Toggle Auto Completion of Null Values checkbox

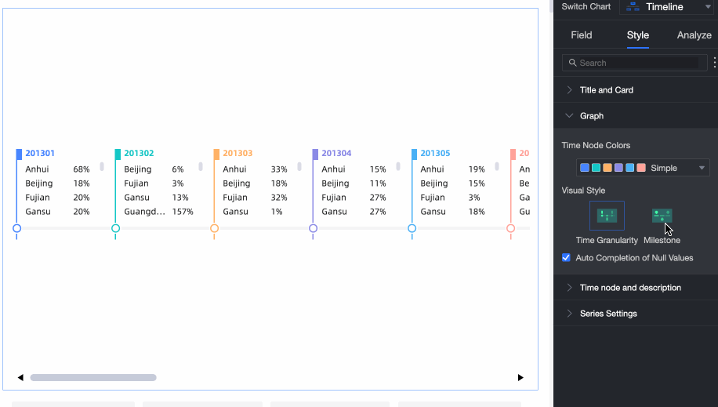click(567, 258)
